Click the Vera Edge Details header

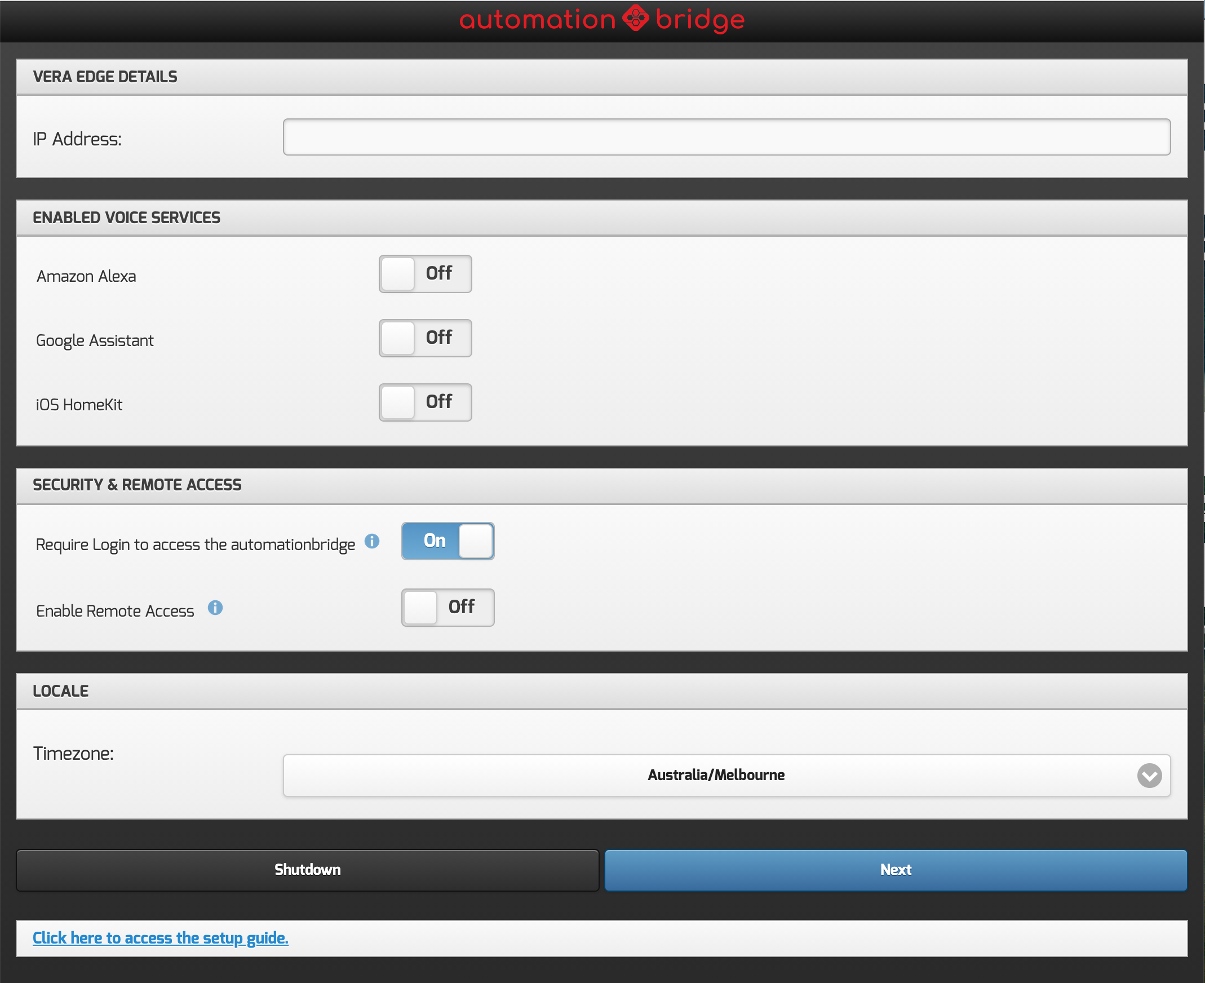click(105, 77)
